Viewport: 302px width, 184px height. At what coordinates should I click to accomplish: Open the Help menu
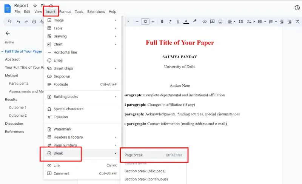(112, 12)
